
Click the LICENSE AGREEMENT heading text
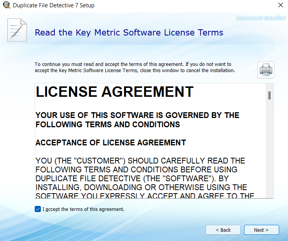click(115, 92)
